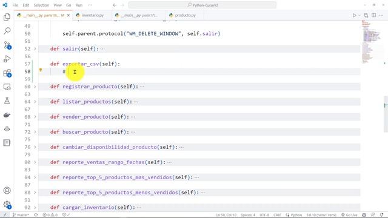Viewport: 388px width, 218px height.
Task: Open the Copilot status icon in status bar
Action: (x=364, y=215)
